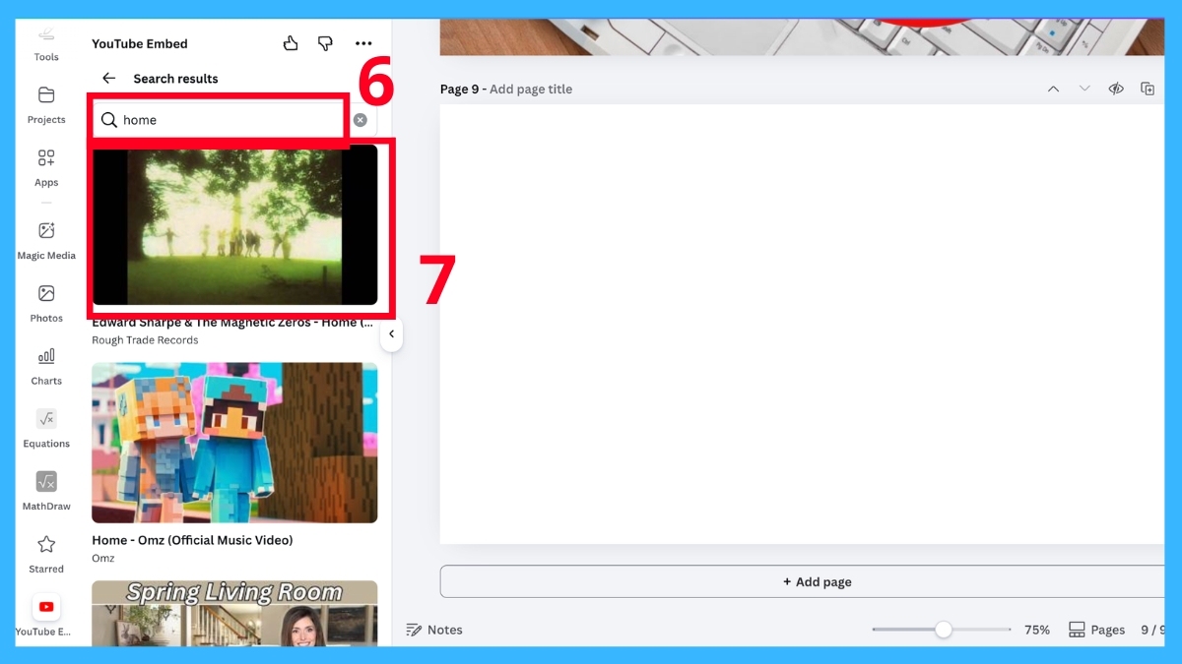
Task: Give the YouTube Embed app a thumbs down
Action: click(x=325, y=43)
